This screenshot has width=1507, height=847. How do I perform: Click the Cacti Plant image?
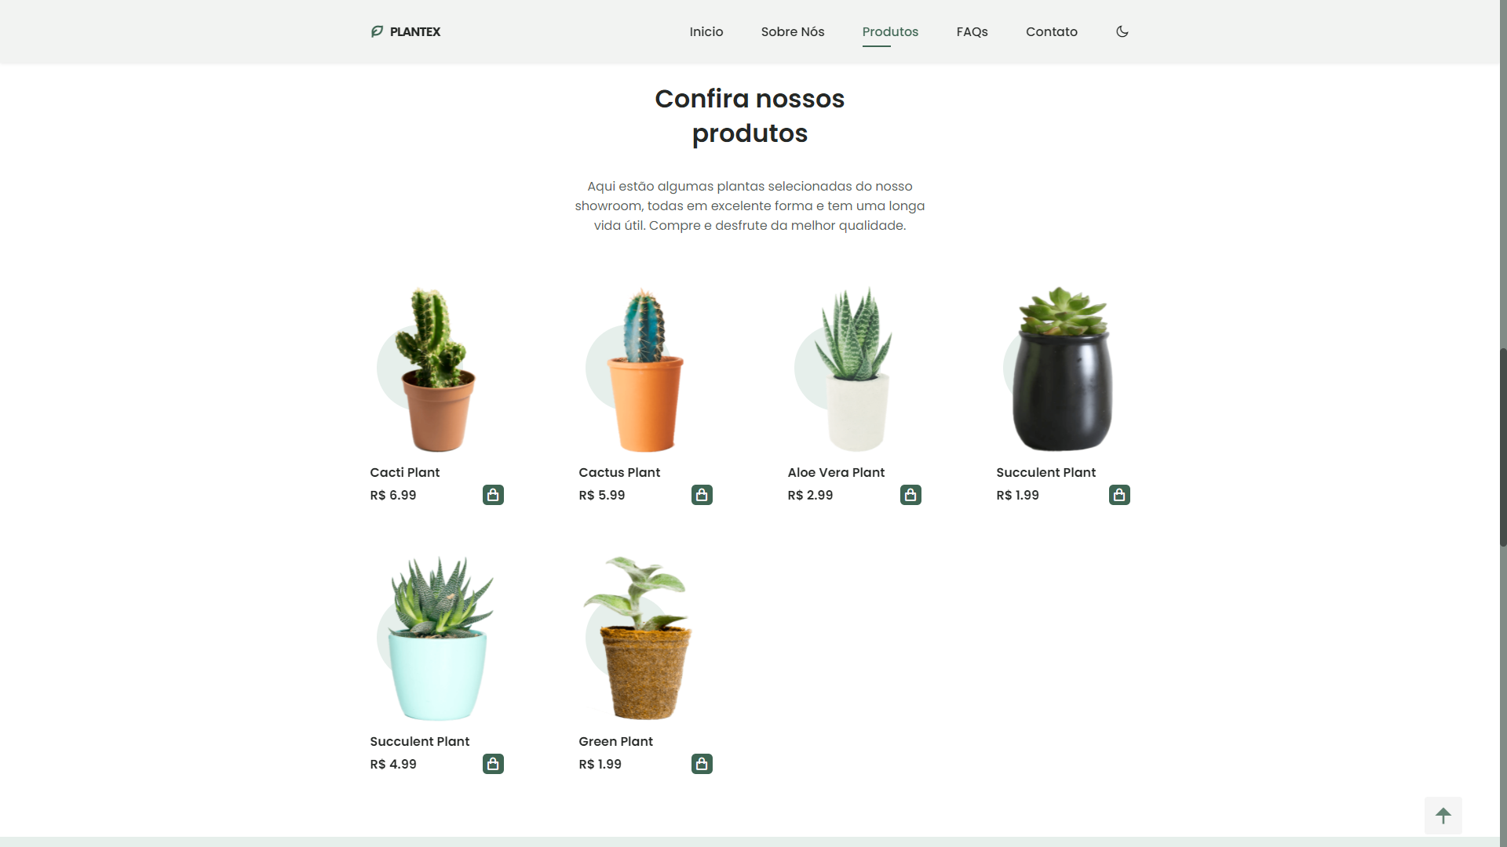(x=436, y=370)
